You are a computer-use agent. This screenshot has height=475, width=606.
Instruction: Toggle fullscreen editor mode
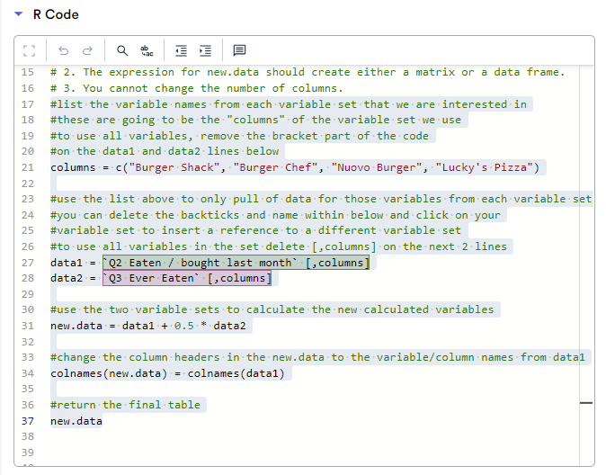pyautogui.click(x=29, y=50)
